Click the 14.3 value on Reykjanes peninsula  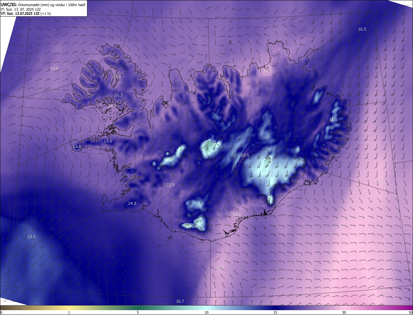[x=132, y=203]
